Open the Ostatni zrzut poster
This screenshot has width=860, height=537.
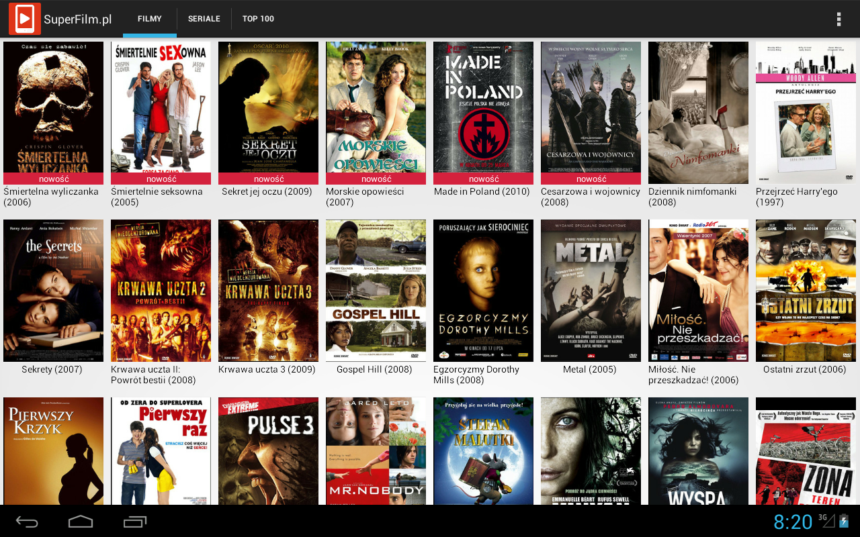806,291
